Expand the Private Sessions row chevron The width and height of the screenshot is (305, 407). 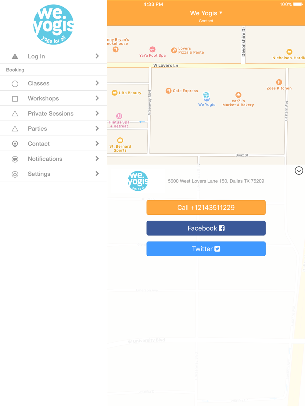(x=97, y=113)
